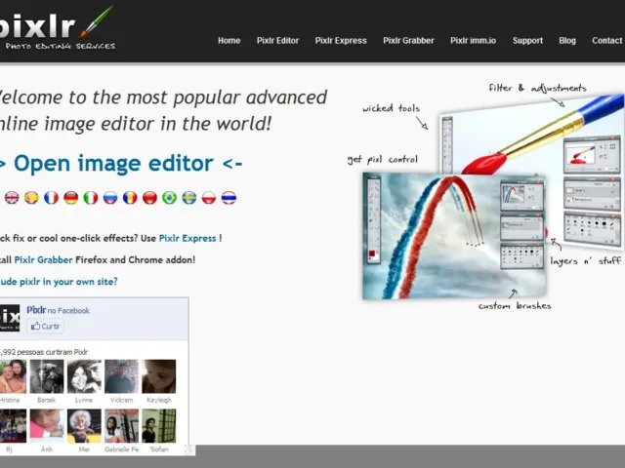The image size is (625, 468).
Task: Click the 'custom brushes' handwritten label
Action: click(x=515, y=306)
